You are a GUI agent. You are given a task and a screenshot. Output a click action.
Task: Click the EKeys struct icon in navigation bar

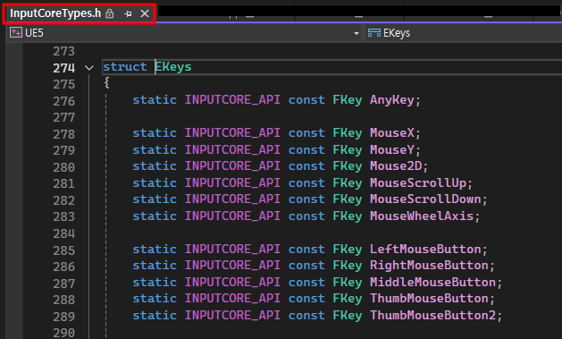pos(374,33)
